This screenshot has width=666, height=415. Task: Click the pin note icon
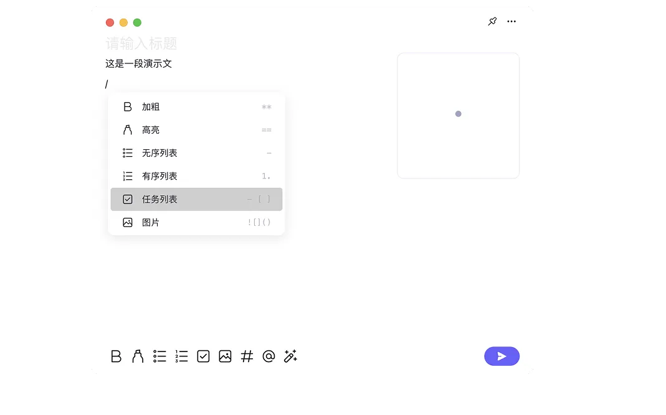[492, 21]
